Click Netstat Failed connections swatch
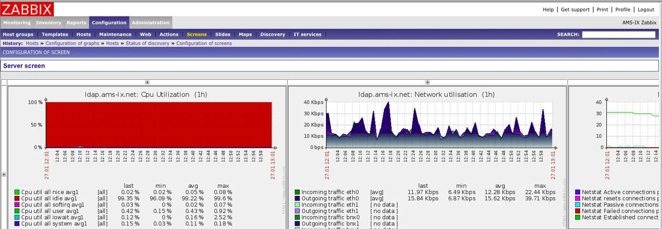This screenshot has width=662, height=229. coord(578,211)
